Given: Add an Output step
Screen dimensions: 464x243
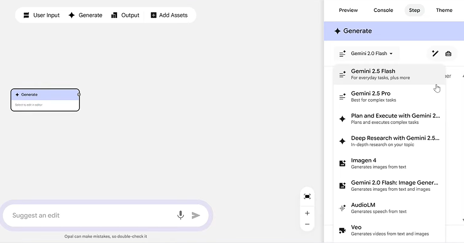Looking at the screenshot, I should coord(125,15).
